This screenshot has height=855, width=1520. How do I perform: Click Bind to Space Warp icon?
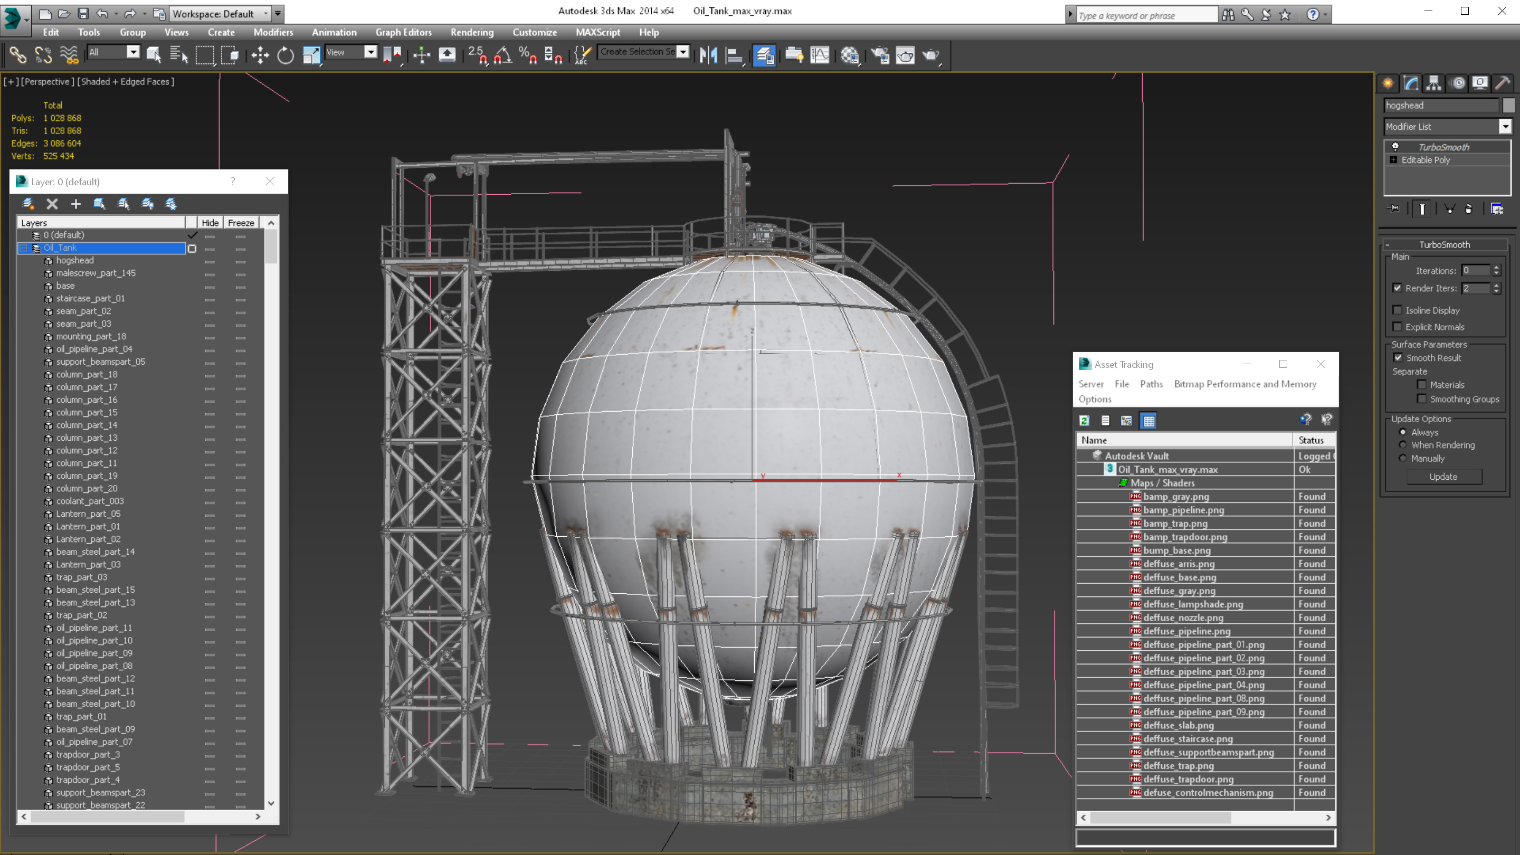69,55
